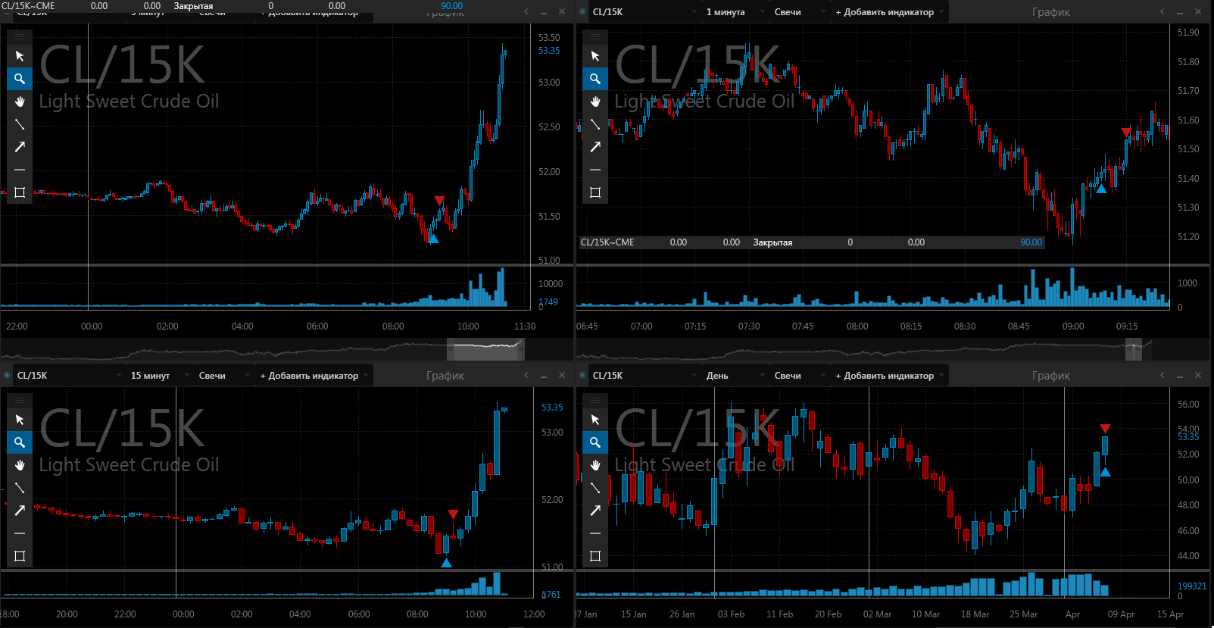
Task: Choose the hand pan tool in 15 минут chart
Action: tap(20, 465)
